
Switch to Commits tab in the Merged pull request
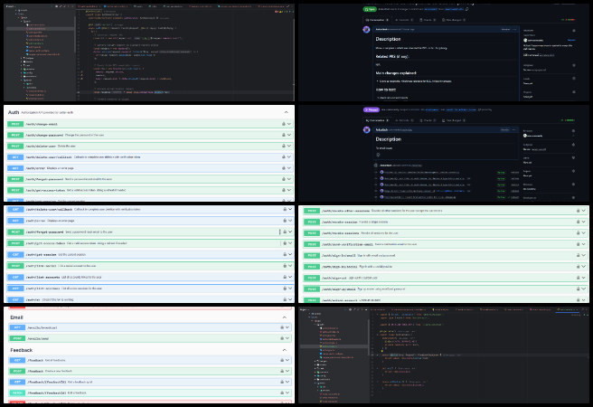[404, 120]
